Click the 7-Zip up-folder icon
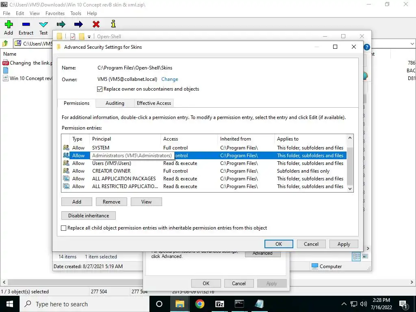The height and width of the screenshot is (312, 416). [x=5, y=43]
